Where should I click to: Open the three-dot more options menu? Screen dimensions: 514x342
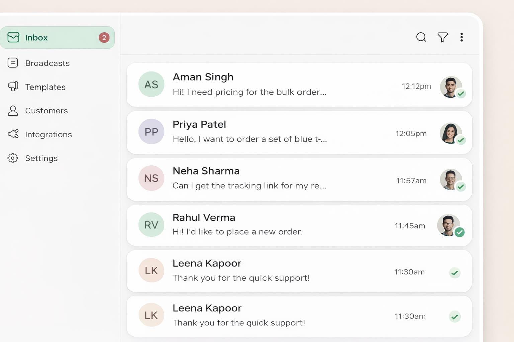pos(461,37)
